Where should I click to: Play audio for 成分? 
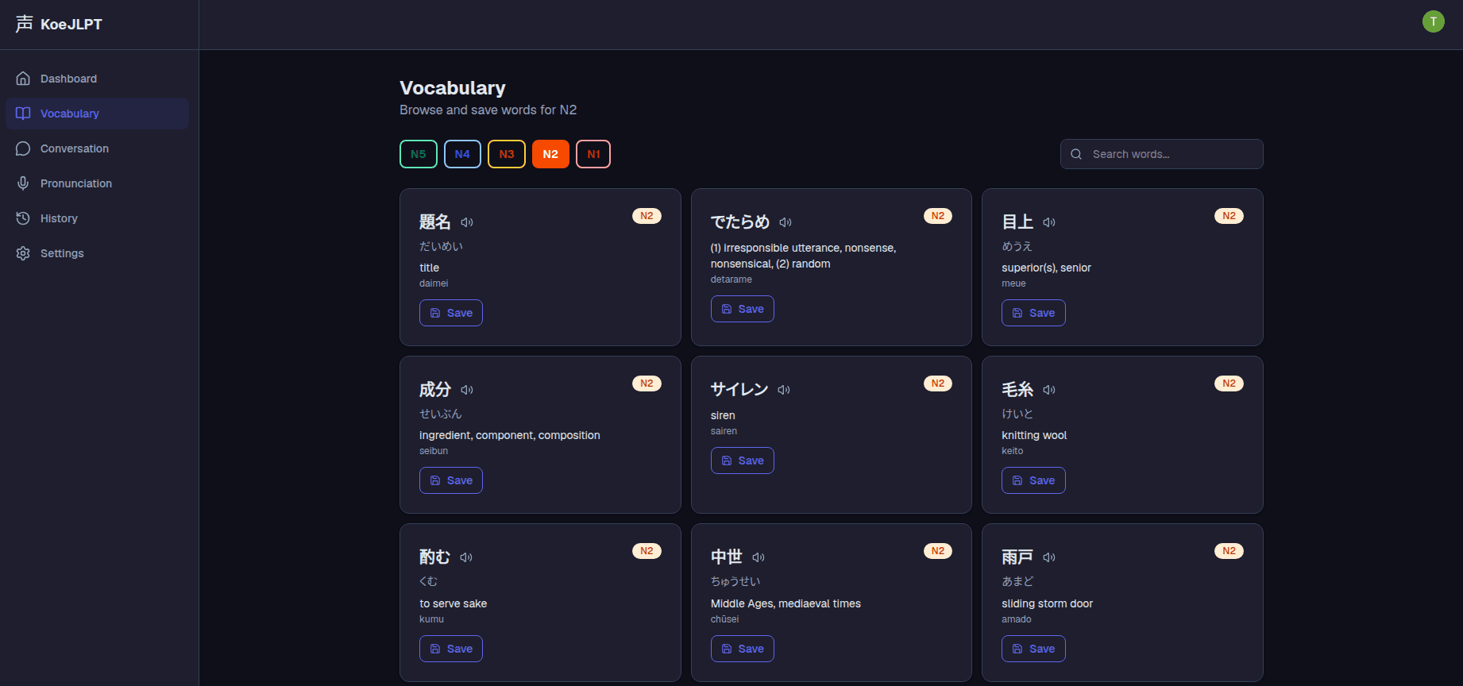(467, 390)
